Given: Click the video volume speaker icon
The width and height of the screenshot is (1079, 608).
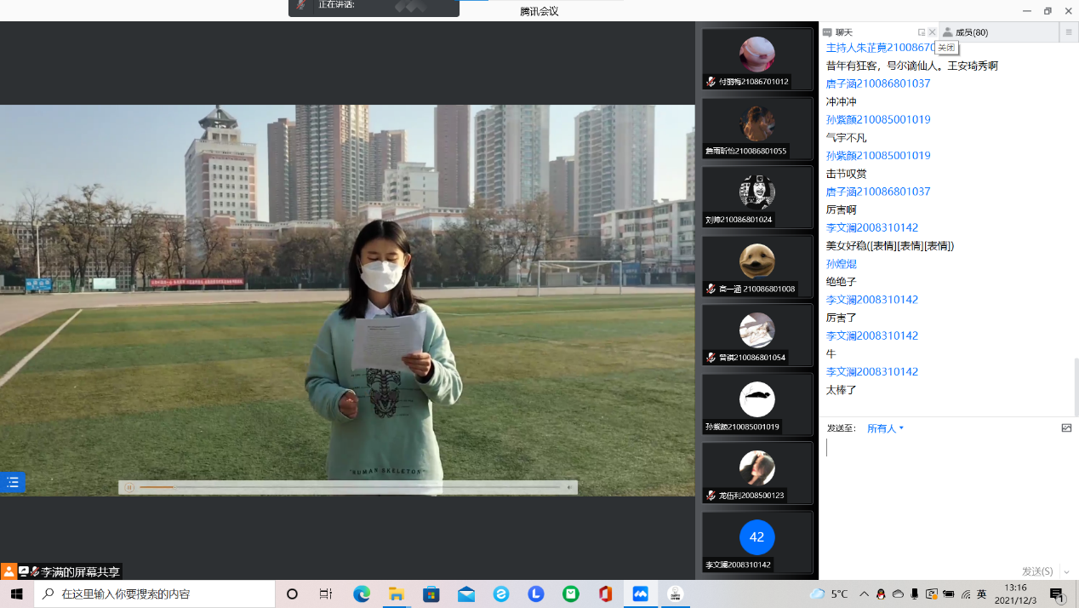Looking at the screenshot, I should click(568, 487).
